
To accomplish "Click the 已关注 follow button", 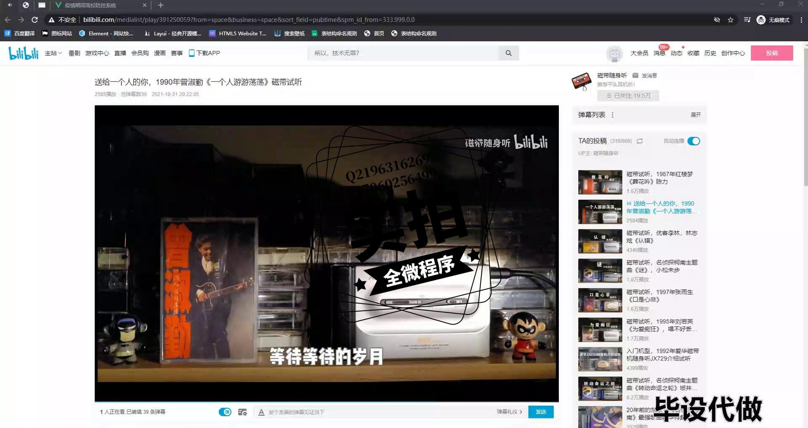I will [x=628, y=96].
